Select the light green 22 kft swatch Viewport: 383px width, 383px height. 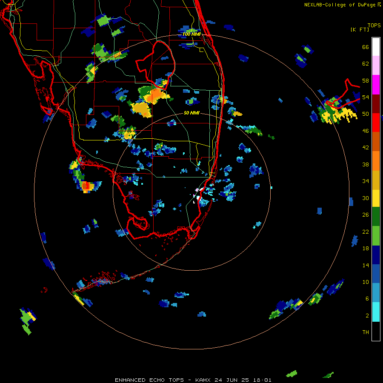pos(376,236)
